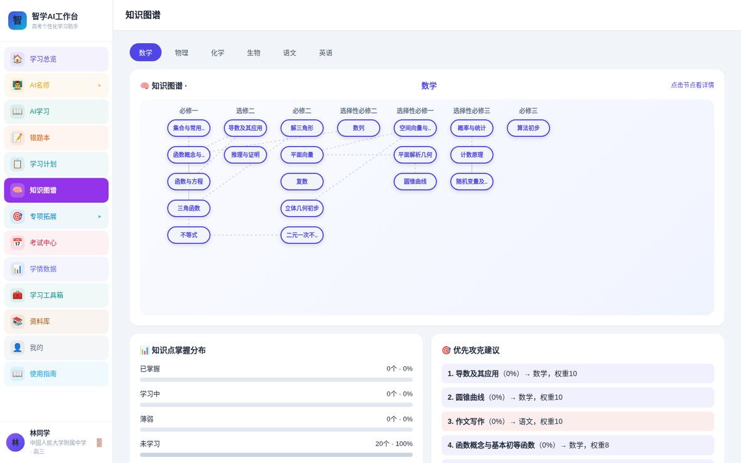The height and width of the screenshot is (463, 741).
Task: Open the 三角函数 graph node
Action: pos(188,208)
